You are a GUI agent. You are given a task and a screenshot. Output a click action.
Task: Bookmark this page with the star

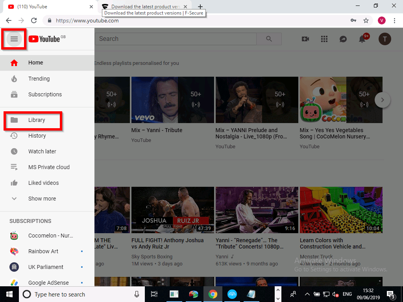(x=366, y=20)
